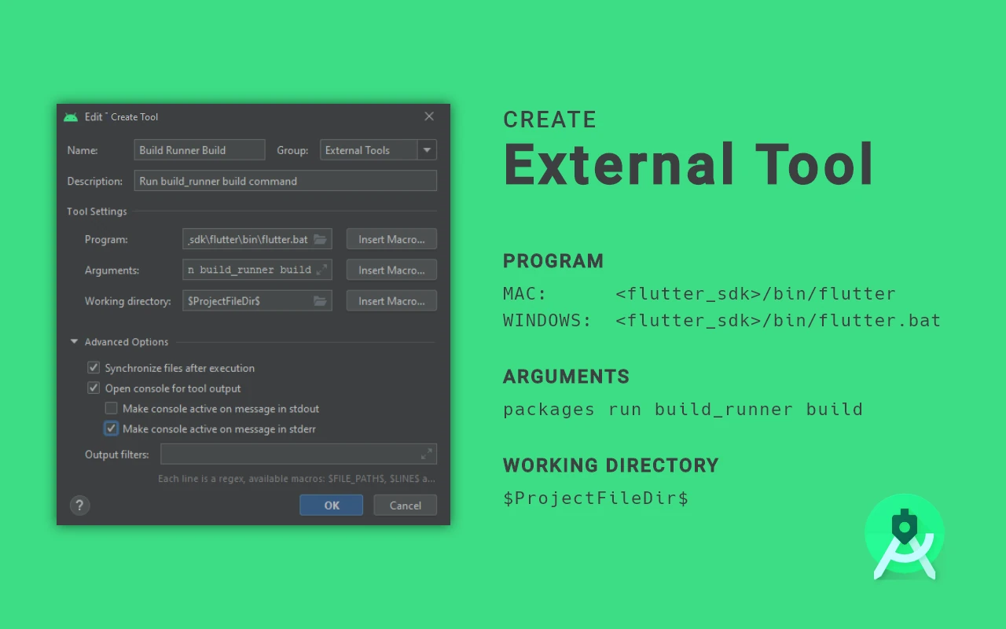Select the Name field containing Build Runner Build
Image resolution: width=1006 pixels, height=629 pixels.
pyautogui.click(x=199, y=149)
